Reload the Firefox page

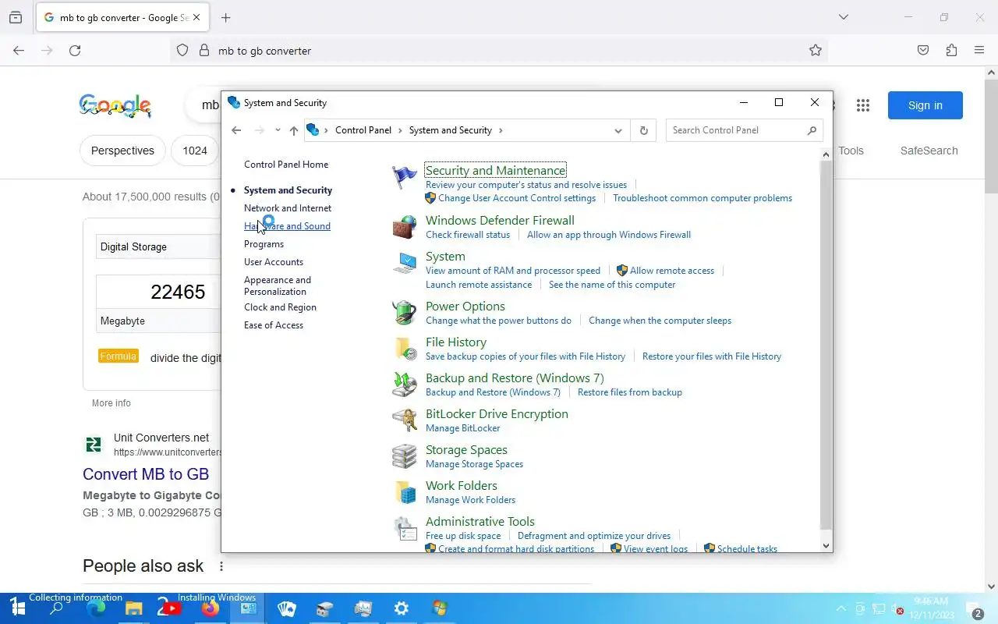click(x=75, y=51)
